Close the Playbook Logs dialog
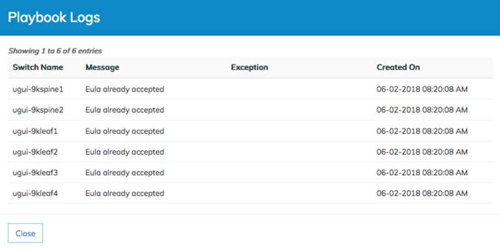 (x=25, y=233)
